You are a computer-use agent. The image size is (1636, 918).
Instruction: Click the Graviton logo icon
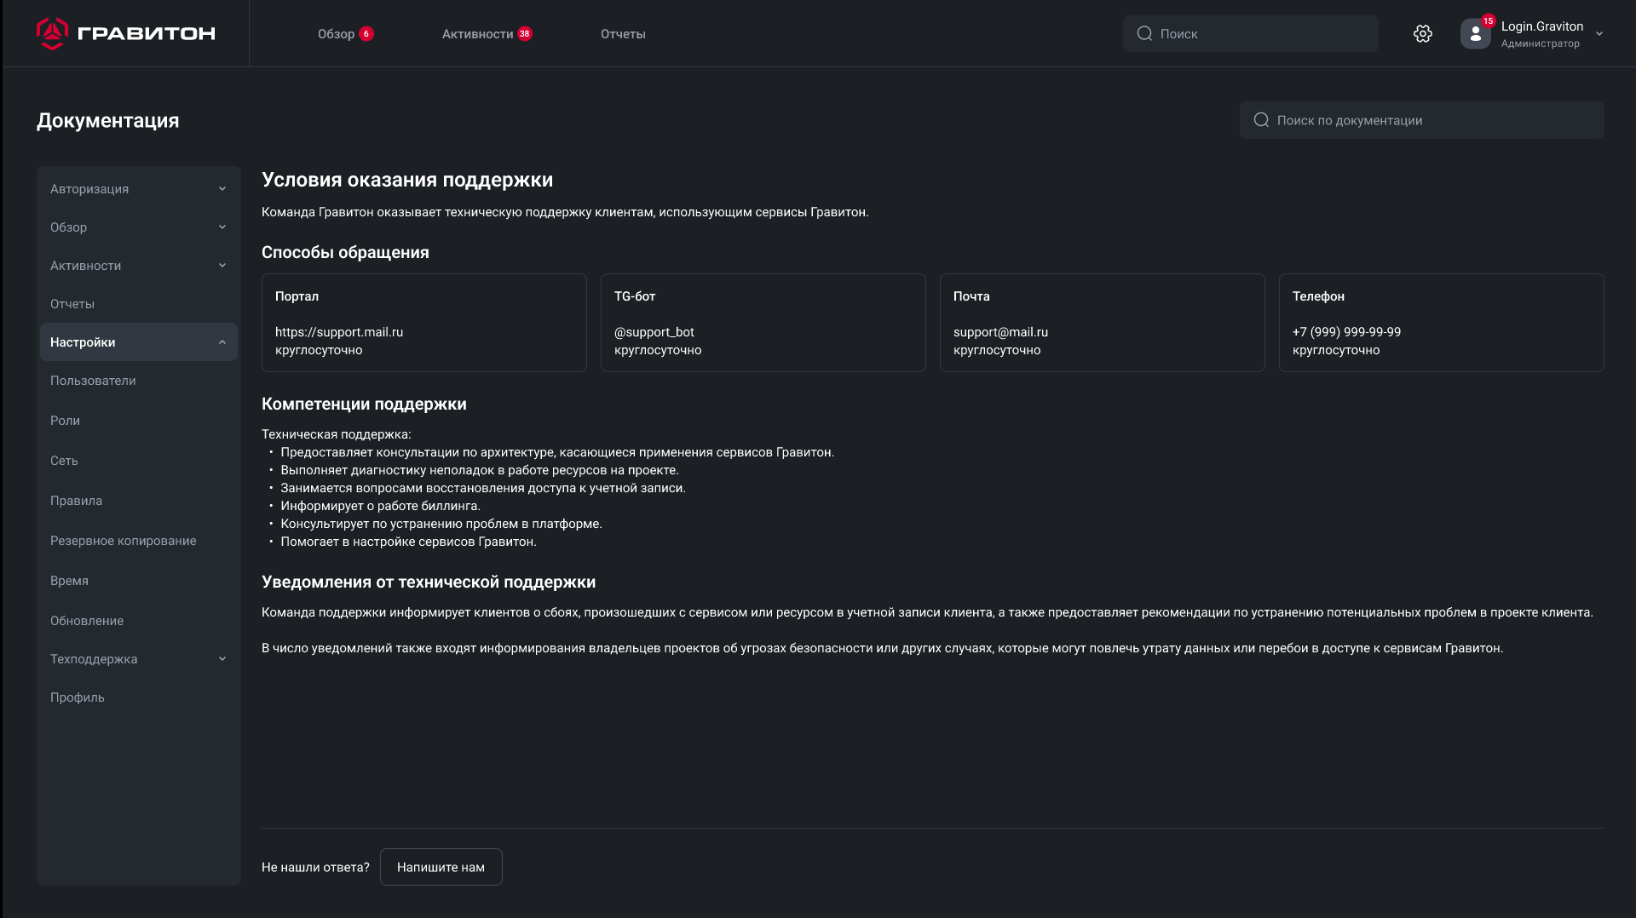coord(52,33)
